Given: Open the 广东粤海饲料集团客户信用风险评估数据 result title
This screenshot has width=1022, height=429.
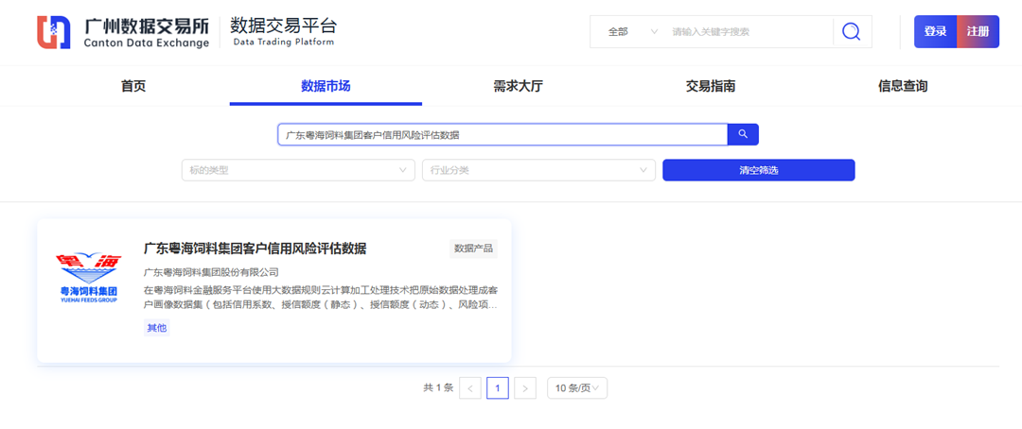Looking at the screenshot, I should [255, 249].
